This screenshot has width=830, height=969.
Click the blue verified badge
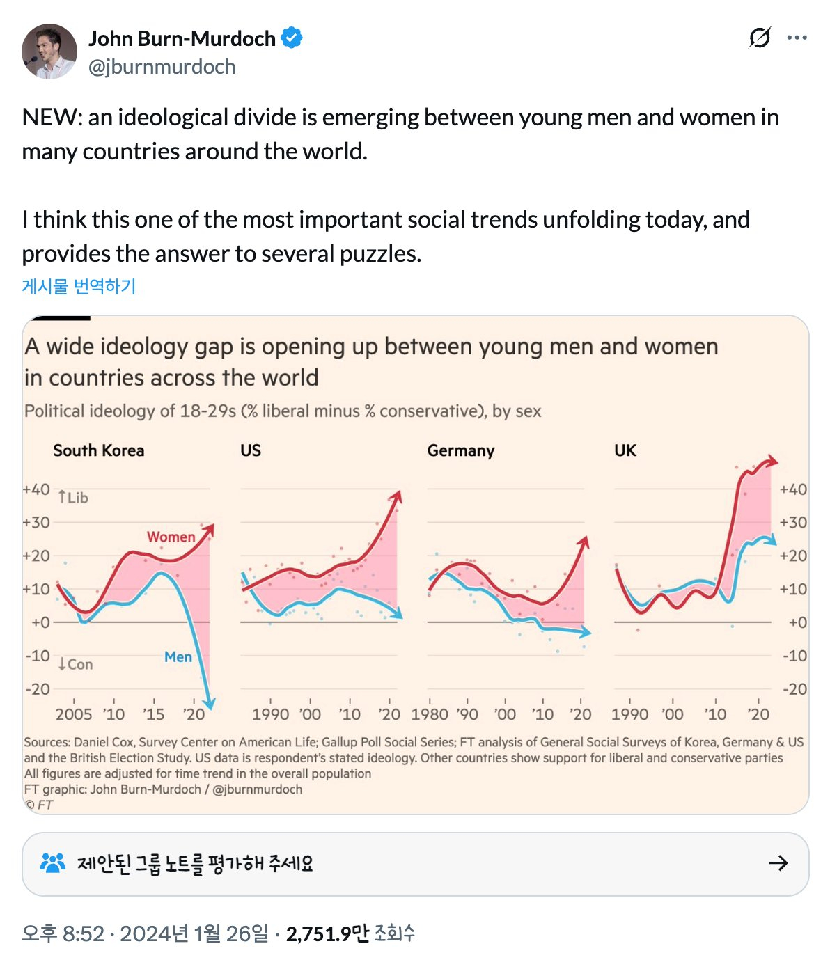point(292,38)
